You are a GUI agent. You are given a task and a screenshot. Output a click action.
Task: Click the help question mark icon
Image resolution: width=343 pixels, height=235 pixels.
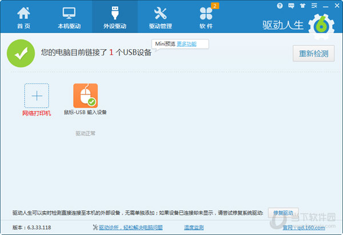(x=280, y=6)
